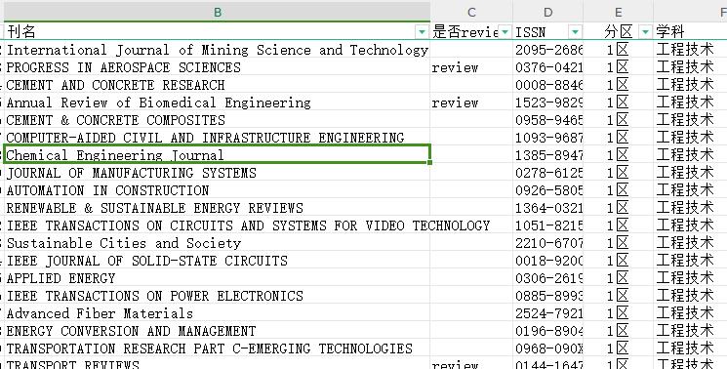The height and width of the screenshot is (369, 727).
Task: Select cell IEEE TRANSACTIONS ON POWER ELECTRONICS
Action: (217, 296)
